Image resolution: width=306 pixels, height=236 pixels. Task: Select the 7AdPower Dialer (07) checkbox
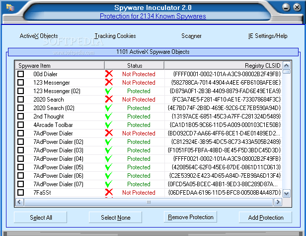(x=21, y=184)
